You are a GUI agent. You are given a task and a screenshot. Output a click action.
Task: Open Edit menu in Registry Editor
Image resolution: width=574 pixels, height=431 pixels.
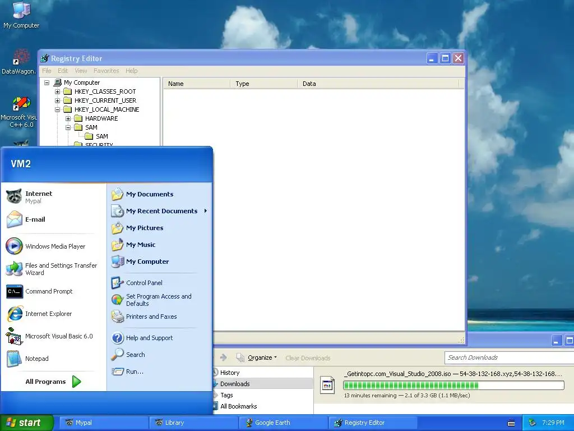click(x=63, y=71)
